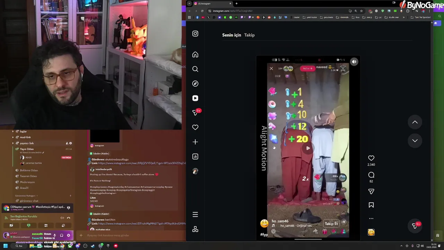Go to the previous reel using up arrow

(x=415, y=122)
